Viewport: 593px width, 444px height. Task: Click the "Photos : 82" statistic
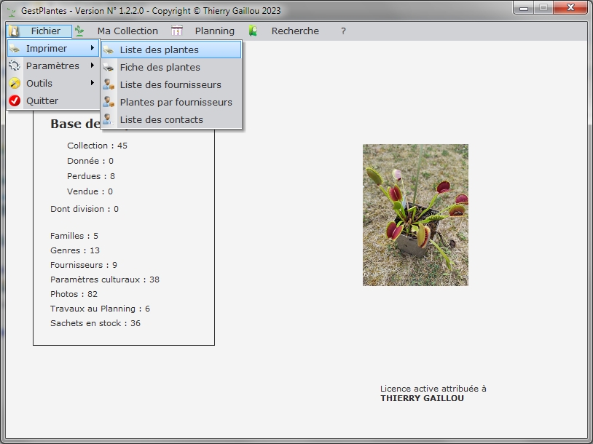tap(74, 294)
